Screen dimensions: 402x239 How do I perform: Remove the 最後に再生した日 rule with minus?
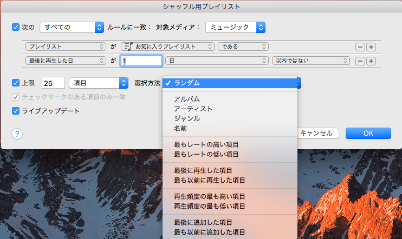point(360,61)
